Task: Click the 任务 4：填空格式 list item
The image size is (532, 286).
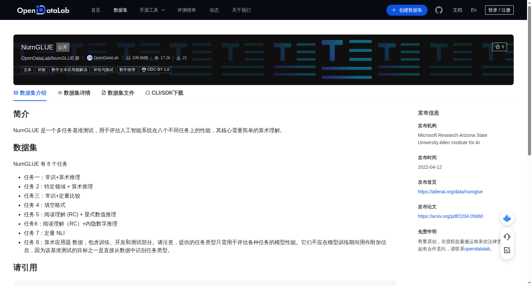Action: tap(45, 205)
